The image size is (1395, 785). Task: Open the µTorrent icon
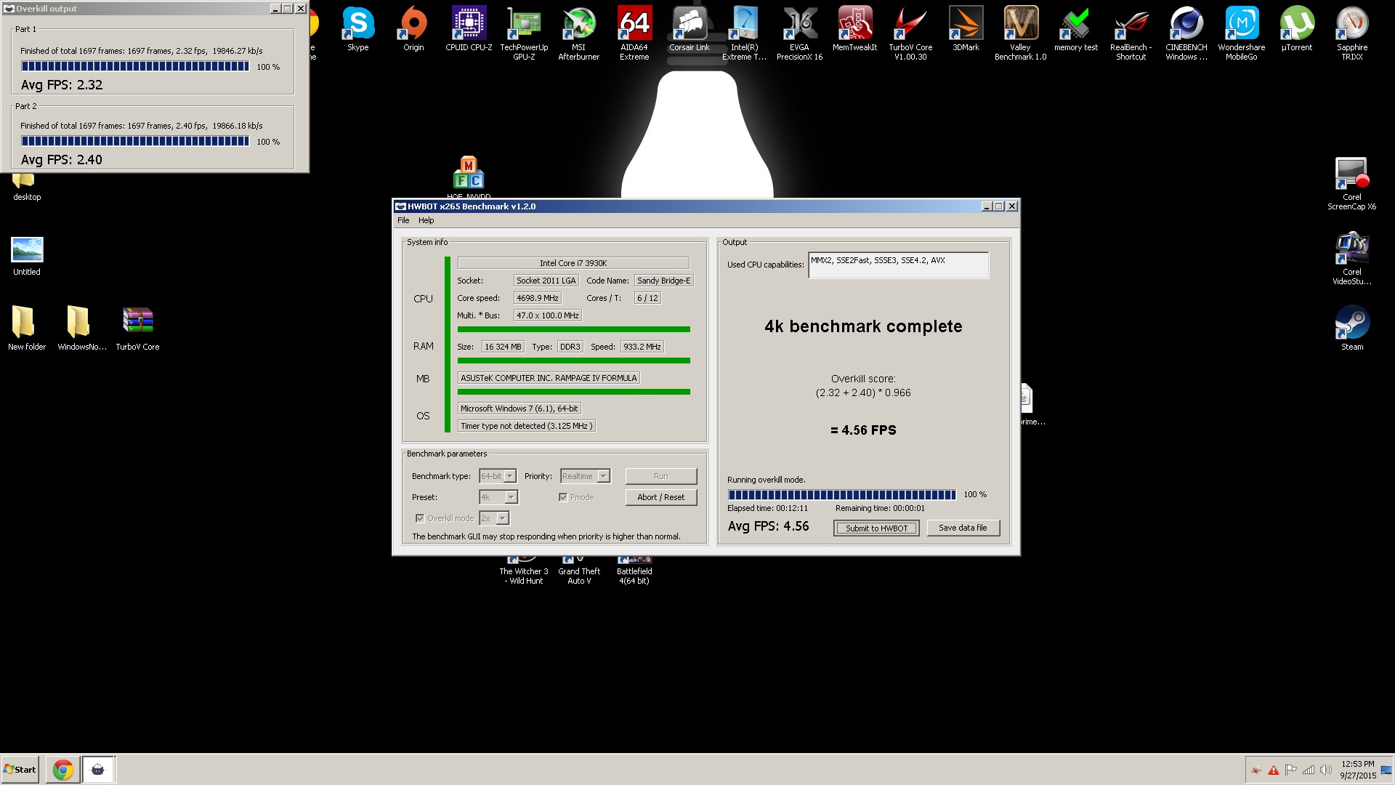click(1297, 29)
